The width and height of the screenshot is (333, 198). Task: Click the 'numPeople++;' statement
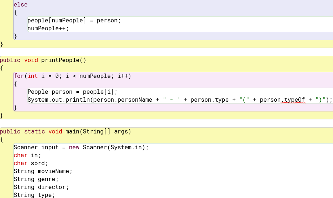[48, 28]
